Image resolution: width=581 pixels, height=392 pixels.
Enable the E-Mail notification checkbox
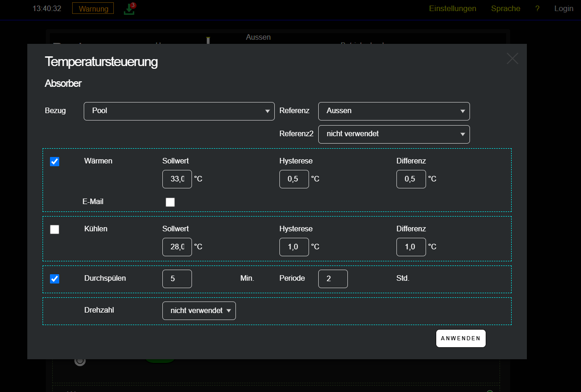point(170,202)
